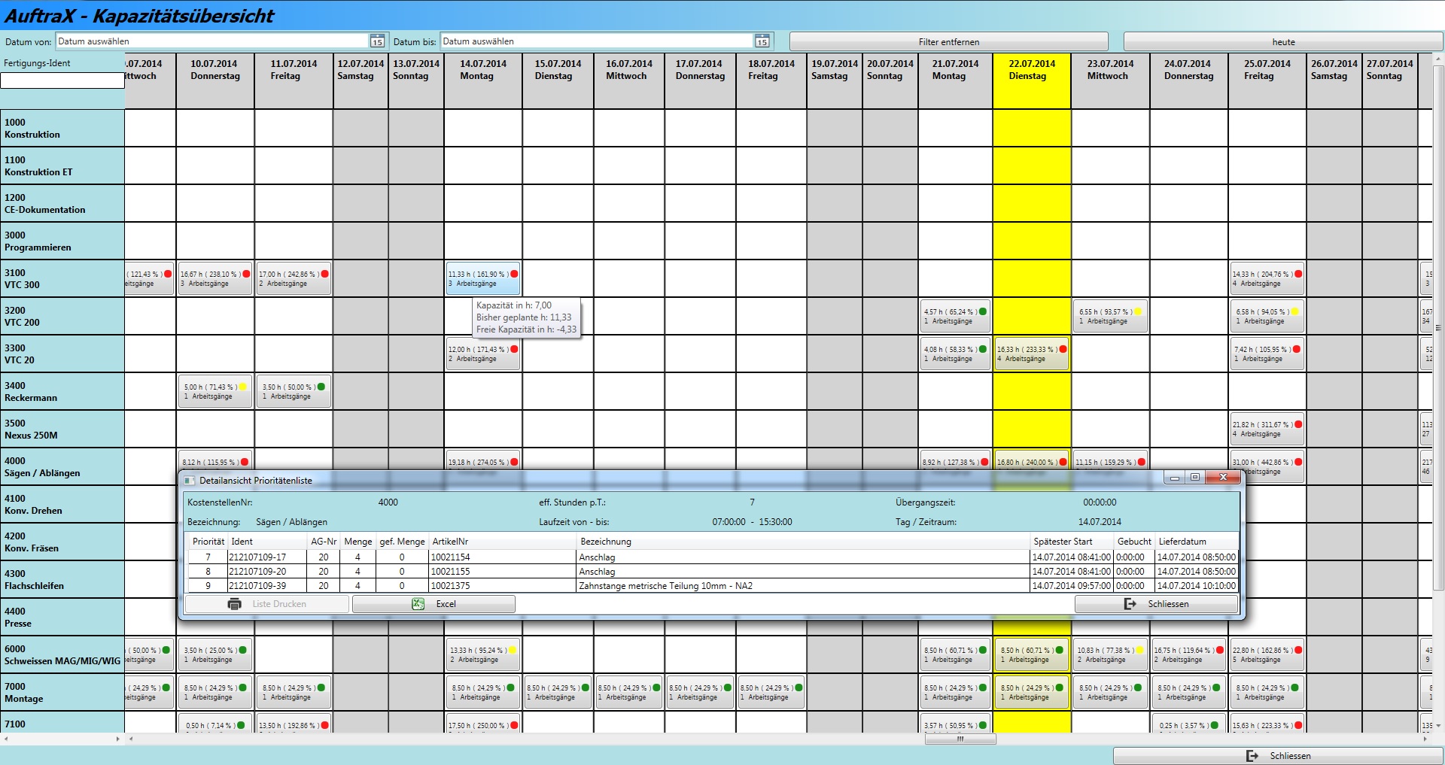Select the 4000 Sägen / Ablängen row header

[62, 466]
